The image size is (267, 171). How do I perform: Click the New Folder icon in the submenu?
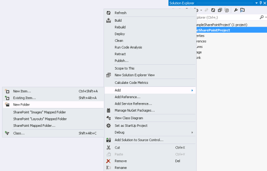pyautogui.click(x=7, y=105)
